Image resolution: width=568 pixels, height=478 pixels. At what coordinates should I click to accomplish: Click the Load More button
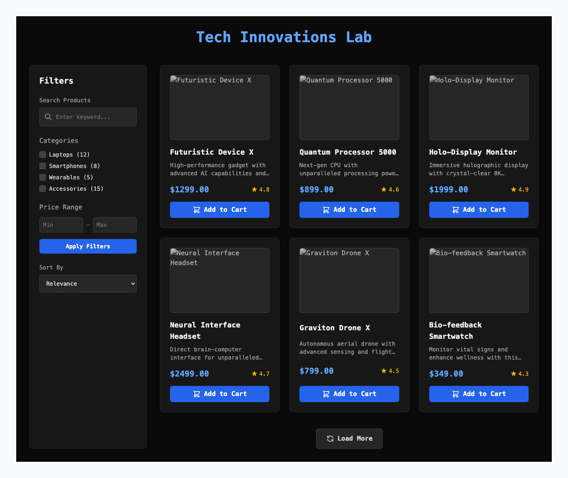[x=349, y=439]
